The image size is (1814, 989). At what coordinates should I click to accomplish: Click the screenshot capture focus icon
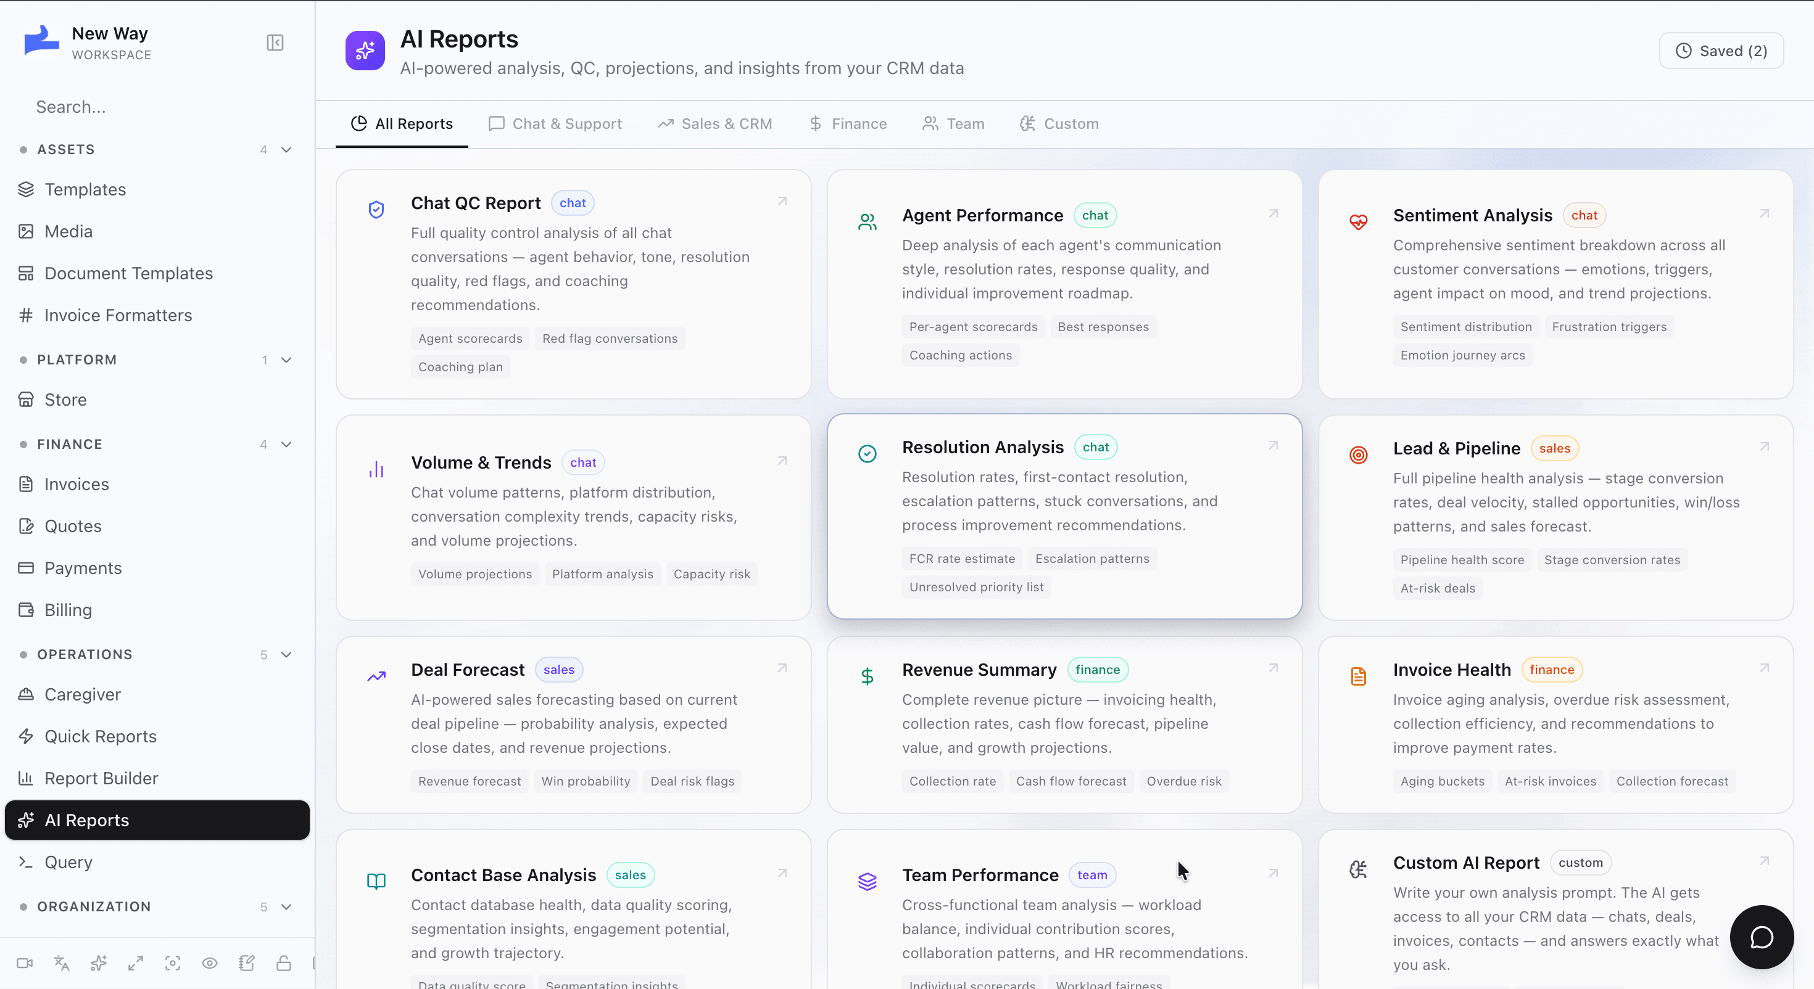click(x=173, y=963)
